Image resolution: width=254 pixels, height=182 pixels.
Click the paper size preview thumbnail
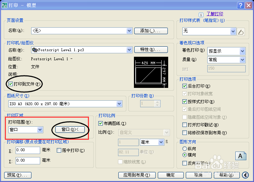coord(151,72)
